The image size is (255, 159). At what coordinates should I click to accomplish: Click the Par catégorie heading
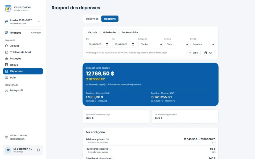pos(95,132)
